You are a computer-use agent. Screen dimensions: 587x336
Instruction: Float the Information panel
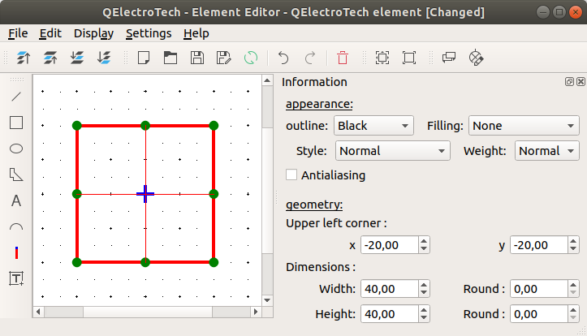pos(569,82)
